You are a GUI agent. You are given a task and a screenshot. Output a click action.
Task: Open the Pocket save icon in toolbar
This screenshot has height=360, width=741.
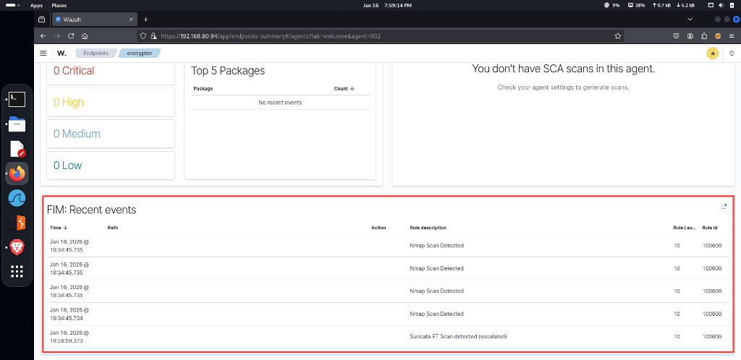pyautogui.click(x=677, y=36)
